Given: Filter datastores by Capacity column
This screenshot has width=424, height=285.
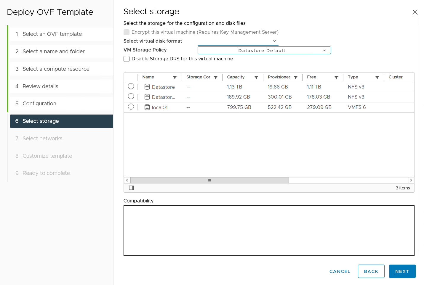Looking at the screenshot, I should [x=256, y=78].
